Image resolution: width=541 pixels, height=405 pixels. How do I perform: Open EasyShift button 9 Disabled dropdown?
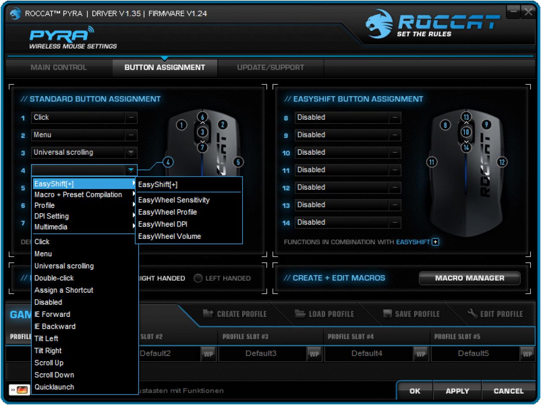[x=348, y=135]
